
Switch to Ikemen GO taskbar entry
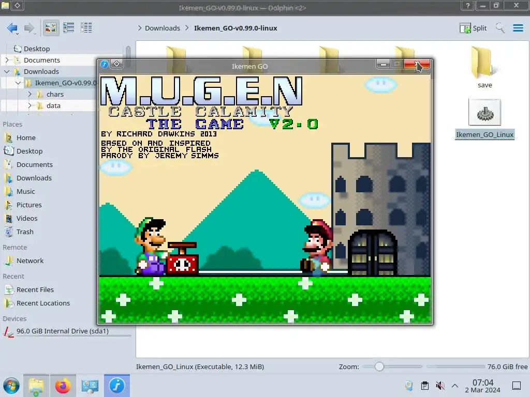(x=117, y=386)
